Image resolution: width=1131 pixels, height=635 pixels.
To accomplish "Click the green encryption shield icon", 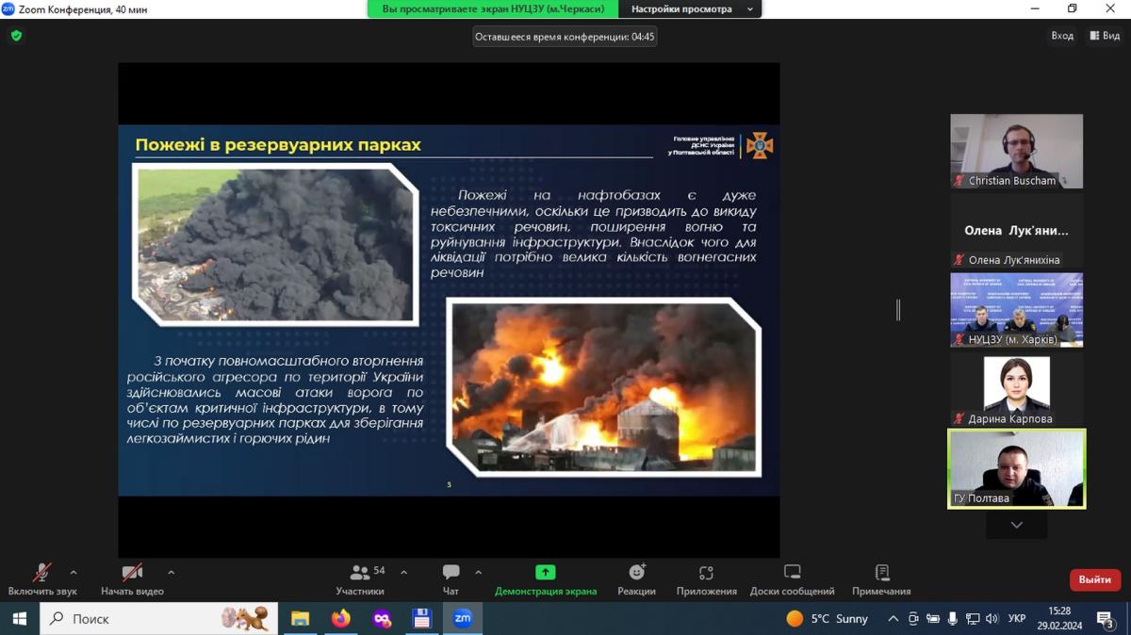I will tap(16, 36).
